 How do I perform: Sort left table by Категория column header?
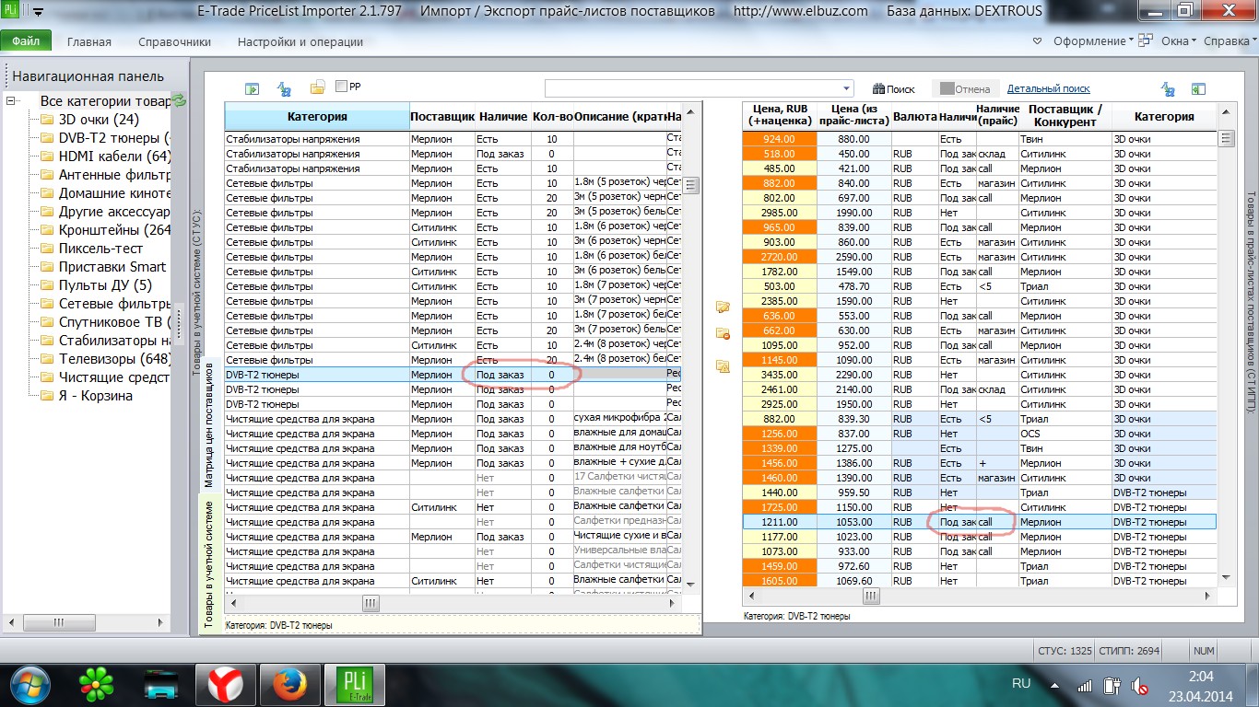(317, 117)
